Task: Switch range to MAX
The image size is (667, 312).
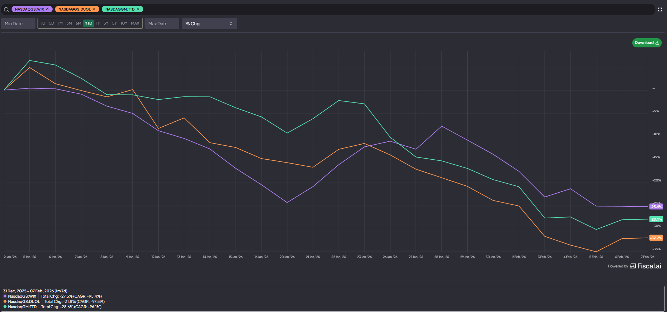Action: point(135,23)
